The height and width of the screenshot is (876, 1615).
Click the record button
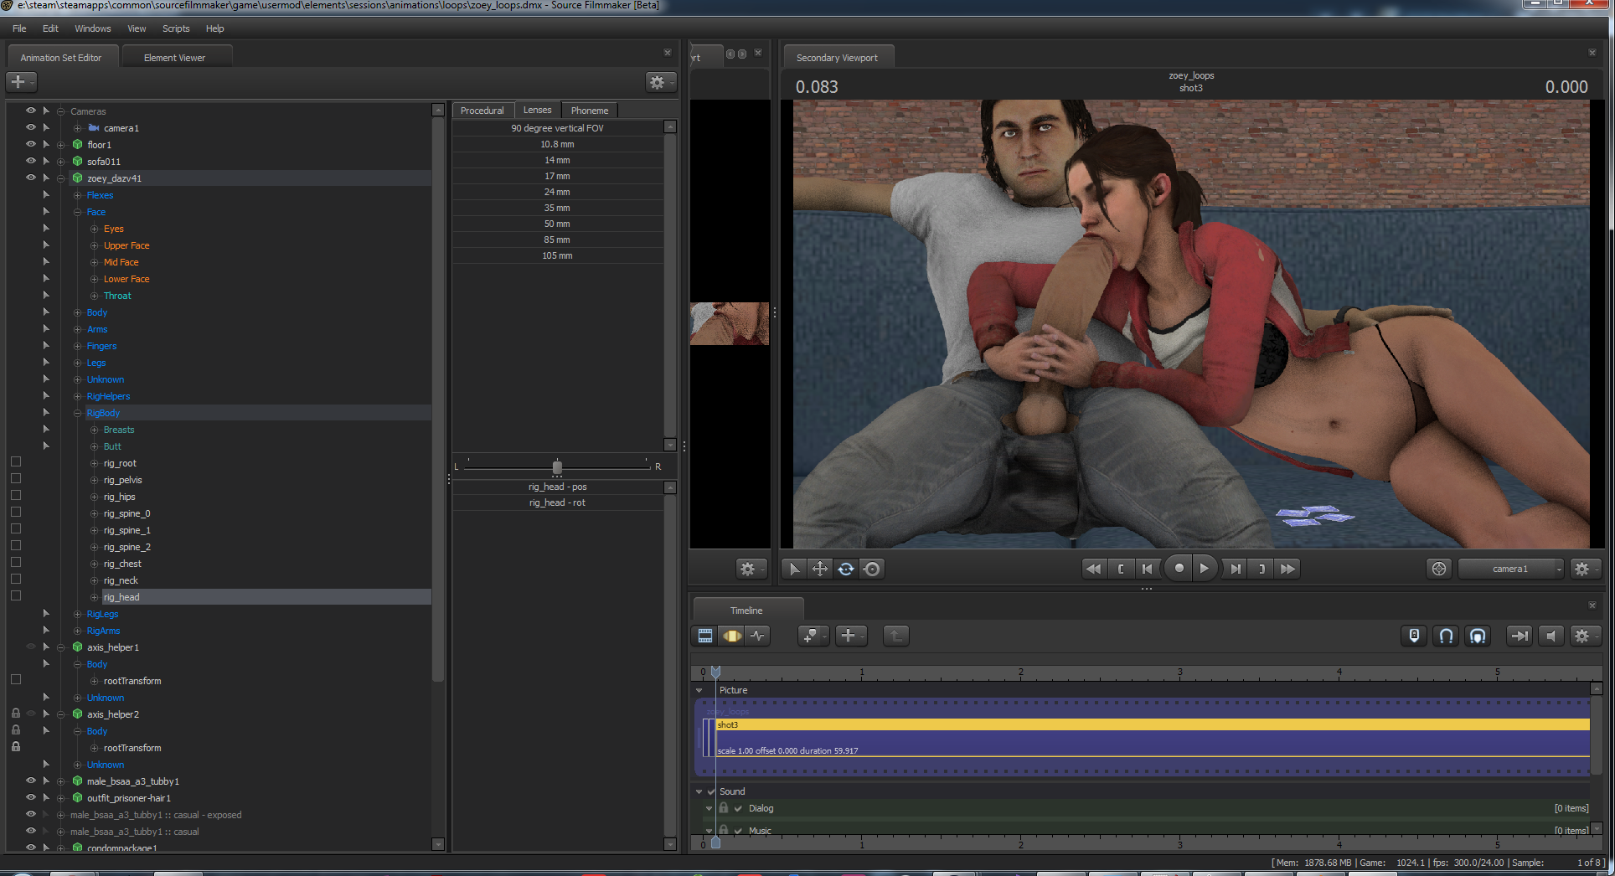click(1179, 568)
